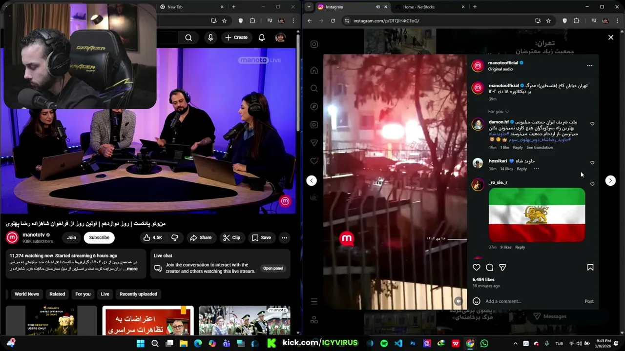The width and height of the screenshot is (625, 351).
Task: Select the Live filter chip
Action: pos(105,294)
